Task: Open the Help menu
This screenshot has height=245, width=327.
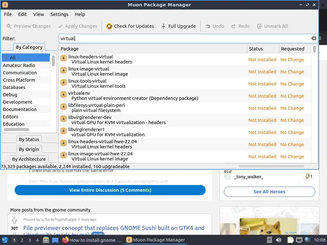Action: (x=80, y=14)
